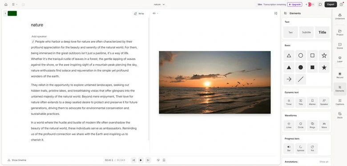Open the Scene panel

(x=340, y=46)
